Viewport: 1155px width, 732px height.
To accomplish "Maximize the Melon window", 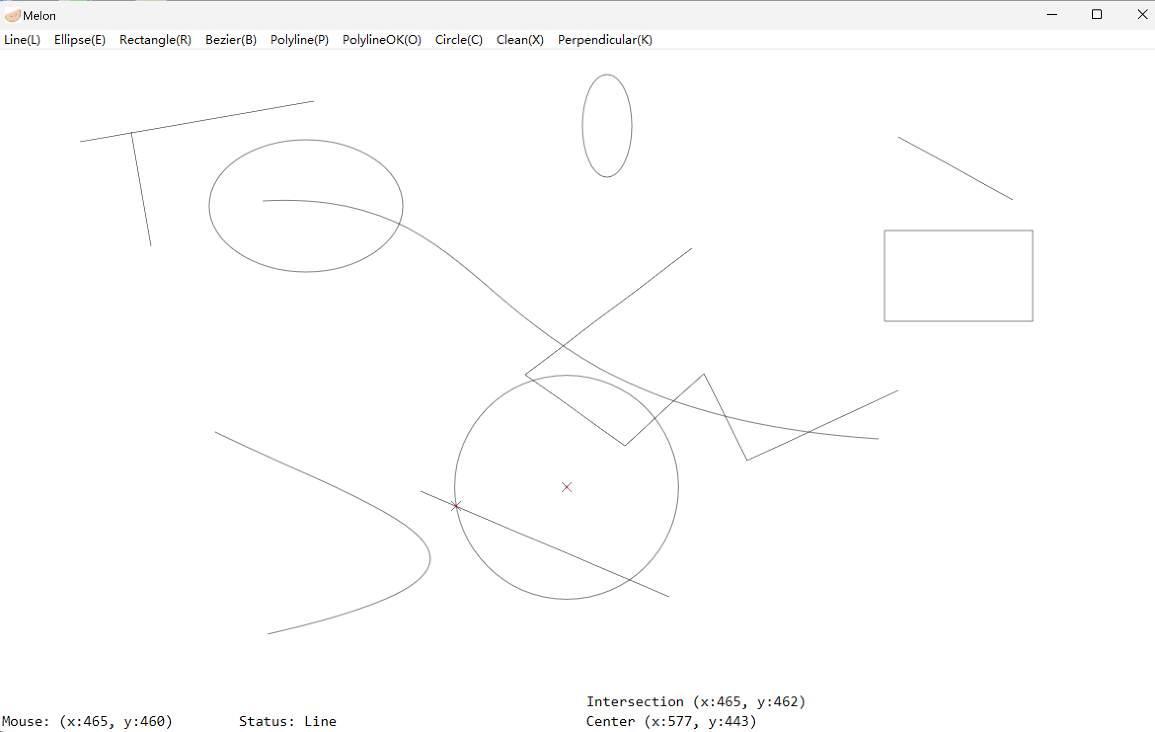I will [1097, 15].
